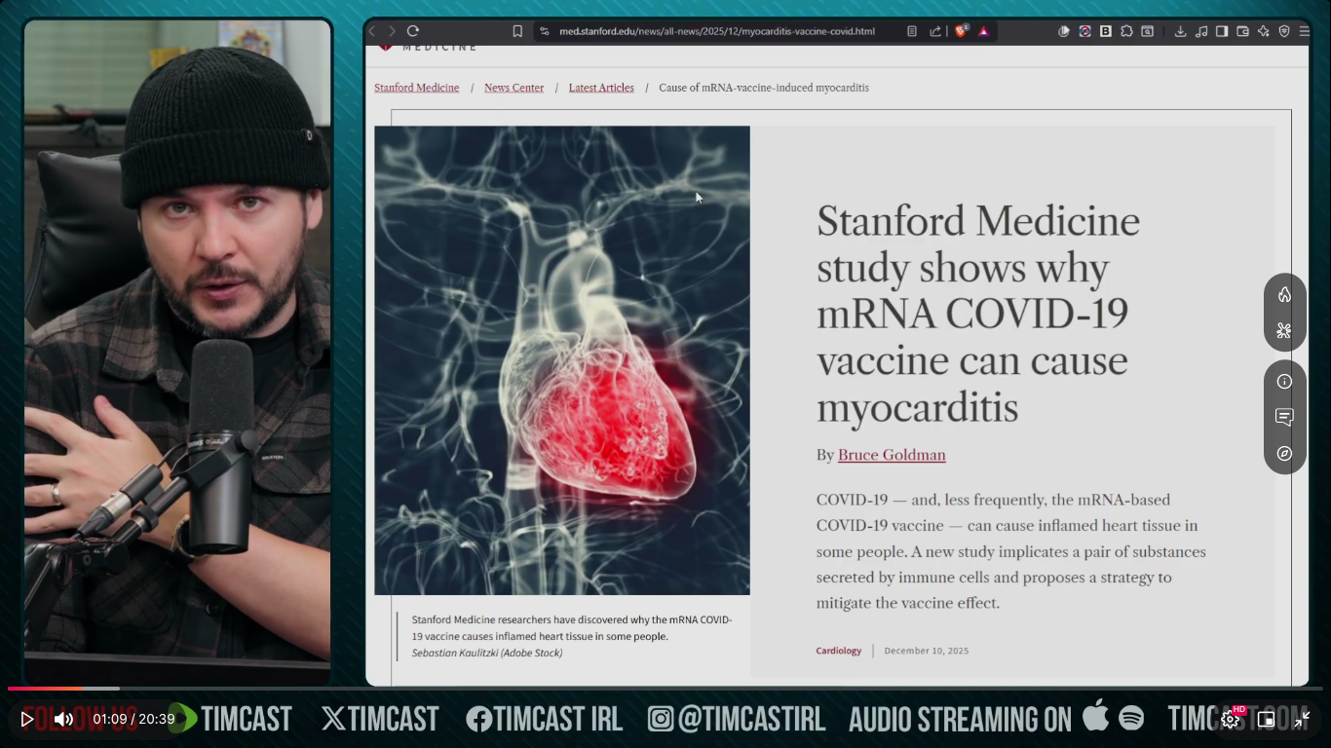This screenshot has width=1331, height=748.
Task: Open the Brave Wallet icon
Action: [1242, 31]
